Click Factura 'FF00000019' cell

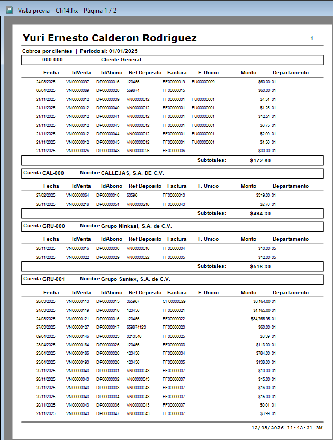click(174, 82)
